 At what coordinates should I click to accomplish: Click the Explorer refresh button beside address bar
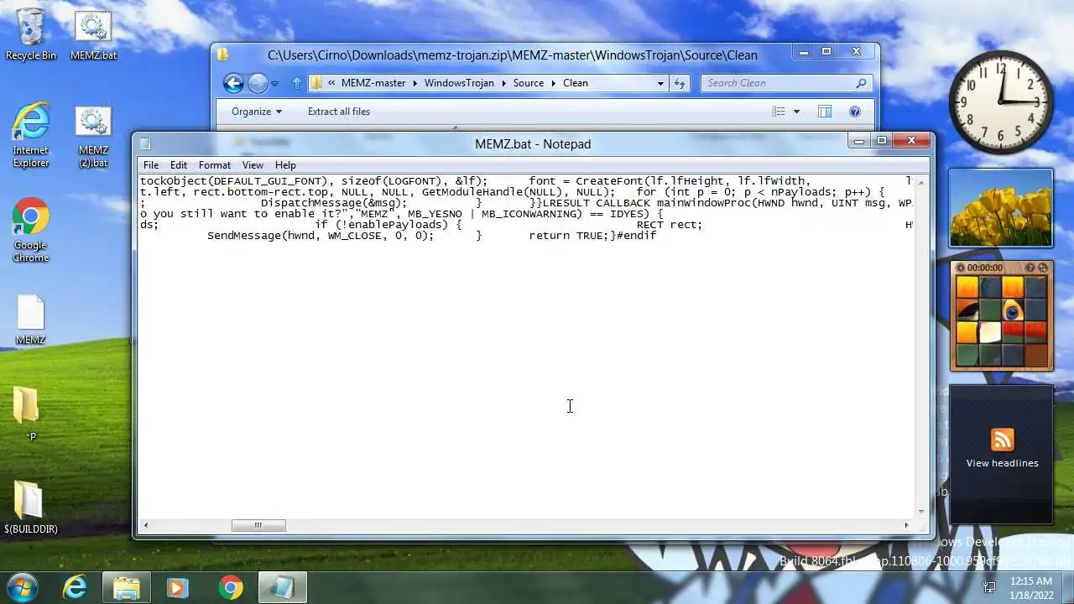pos(680,83)
